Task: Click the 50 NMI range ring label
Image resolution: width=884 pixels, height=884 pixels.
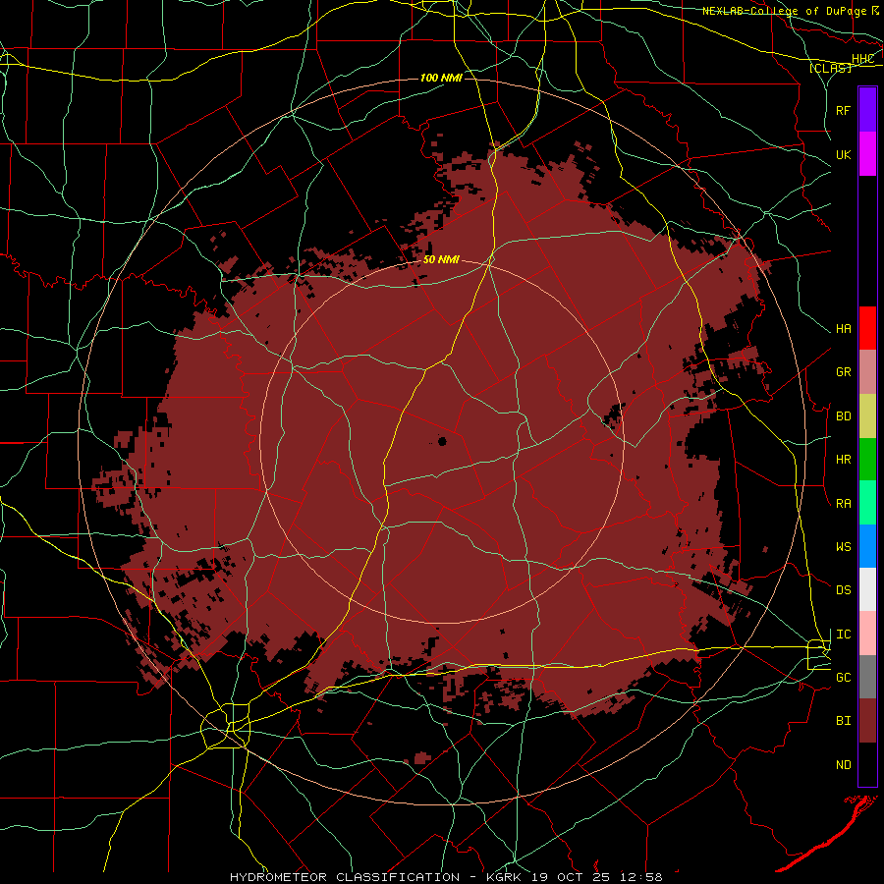Action: coord(441,259)
